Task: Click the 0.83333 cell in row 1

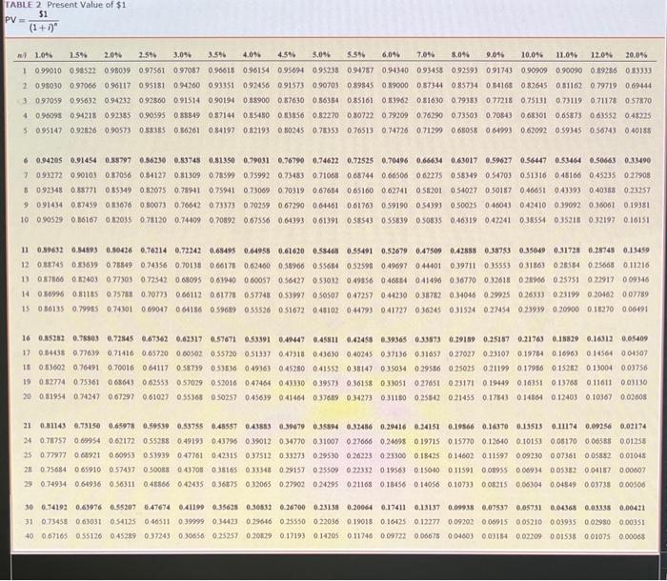Action: pos(638,70)
